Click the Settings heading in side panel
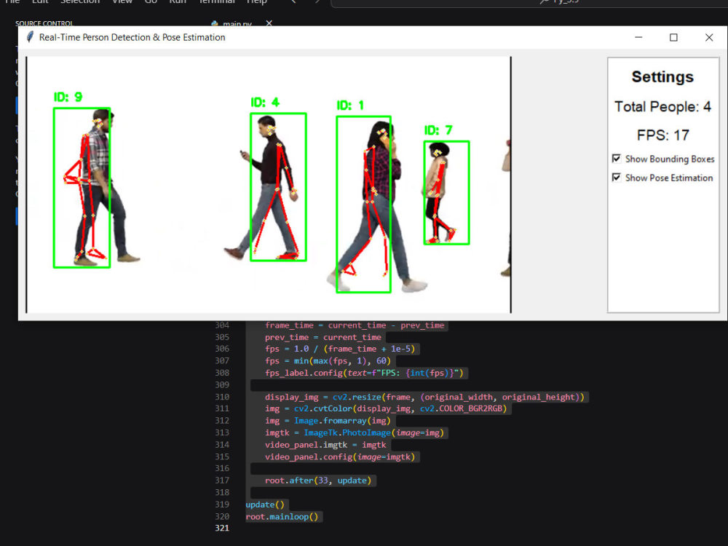The height and width of the screenshot is (546, 728). (662, 76)
